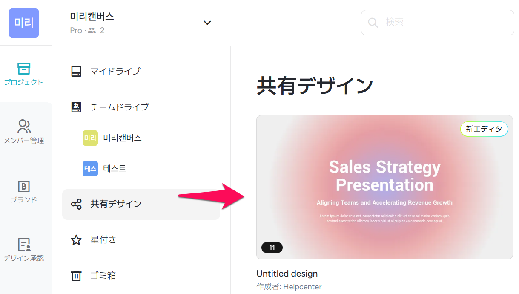Open Design Approval (デザイン承認) section
519x294 pixels.
[24, 249]
